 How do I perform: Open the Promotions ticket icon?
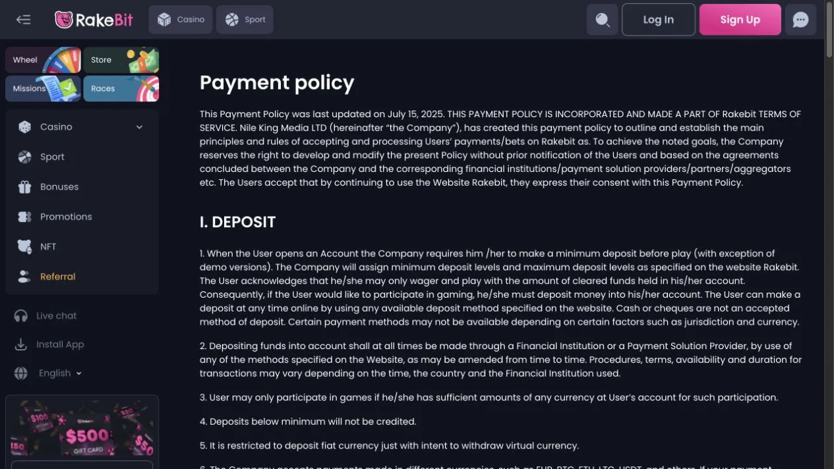[24, 217]
